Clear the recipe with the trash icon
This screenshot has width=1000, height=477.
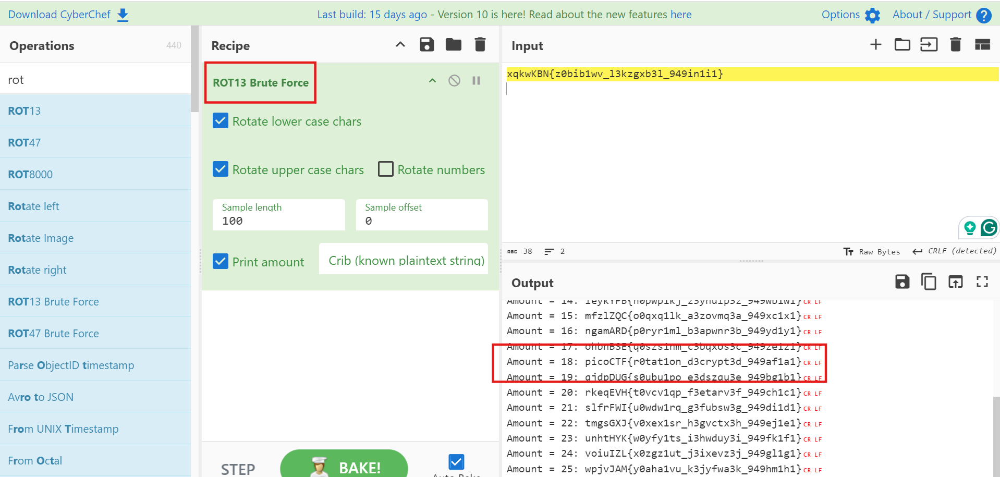(480, 45)
